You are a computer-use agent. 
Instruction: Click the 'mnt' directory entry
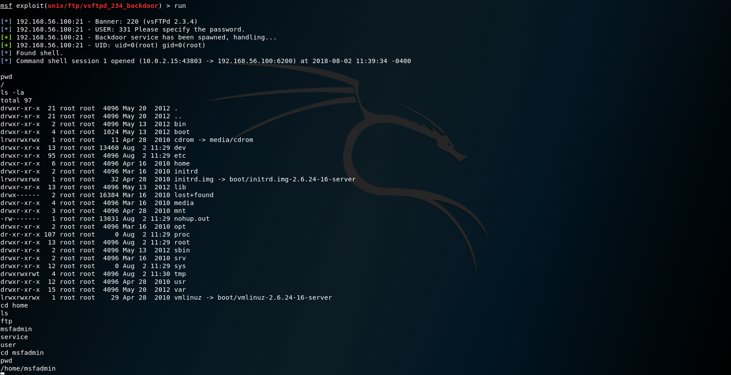coord(180,211)
